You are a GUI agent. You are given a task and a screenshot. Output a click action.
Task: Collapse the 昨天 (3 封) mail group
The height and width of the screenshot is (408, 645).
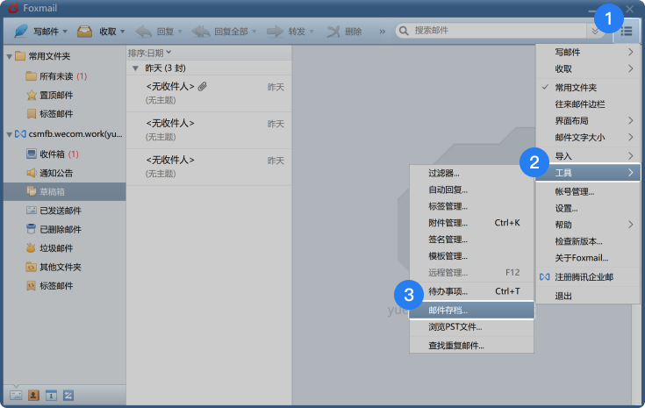click(135, 68)
